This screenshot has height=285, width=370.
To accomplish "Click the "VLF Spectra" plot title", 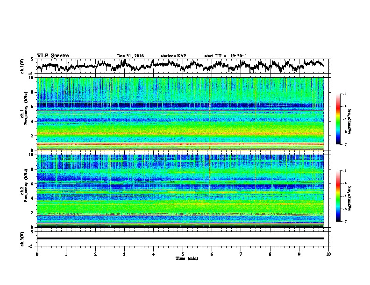I will (53, 56).
